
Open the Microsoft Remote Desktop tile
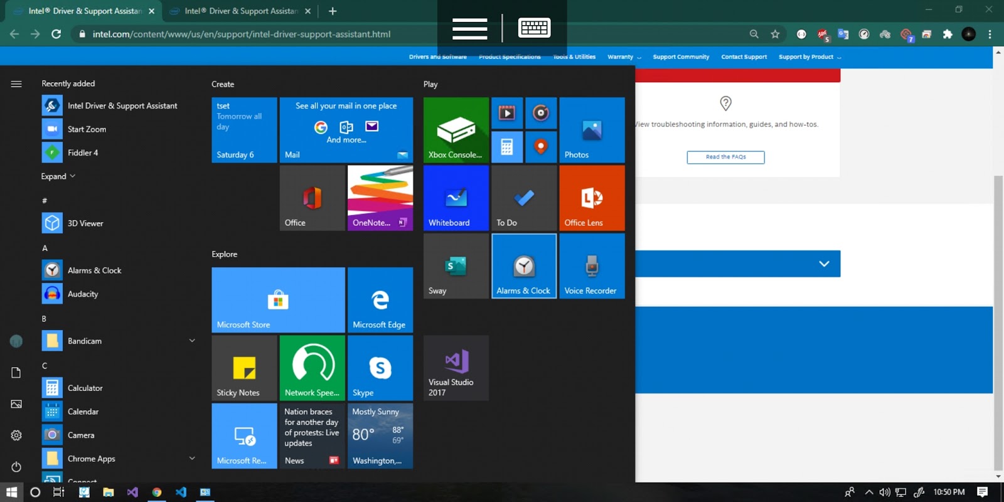click(244, 435)
